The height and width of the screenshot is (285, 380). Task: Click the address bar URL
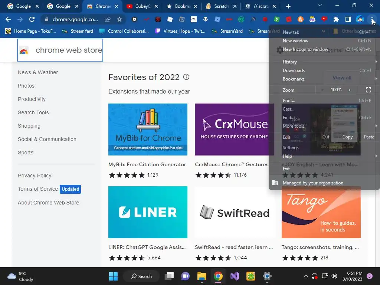75,19
